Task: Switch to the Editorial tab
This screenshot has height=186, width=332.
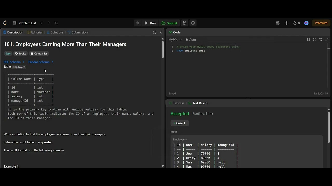Action: tap(34, 32)
